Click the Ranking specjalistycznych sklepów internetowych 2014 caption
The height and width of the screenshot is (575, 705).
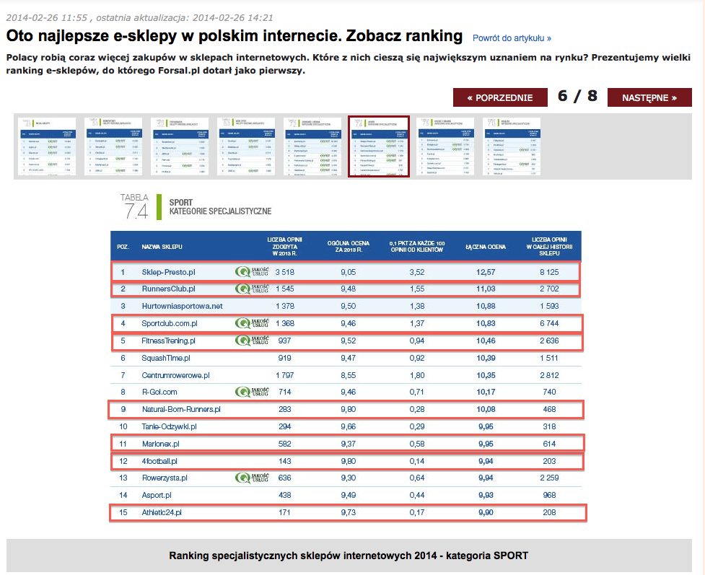(x=349, y=556)
